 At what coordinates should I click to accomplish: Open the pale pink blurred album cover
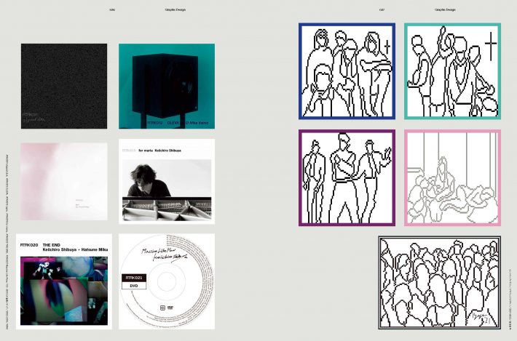click(64, 181)
